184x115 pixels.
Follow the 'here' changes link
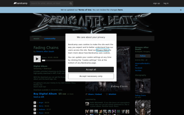pyautogui.click(x=120, y=10)
